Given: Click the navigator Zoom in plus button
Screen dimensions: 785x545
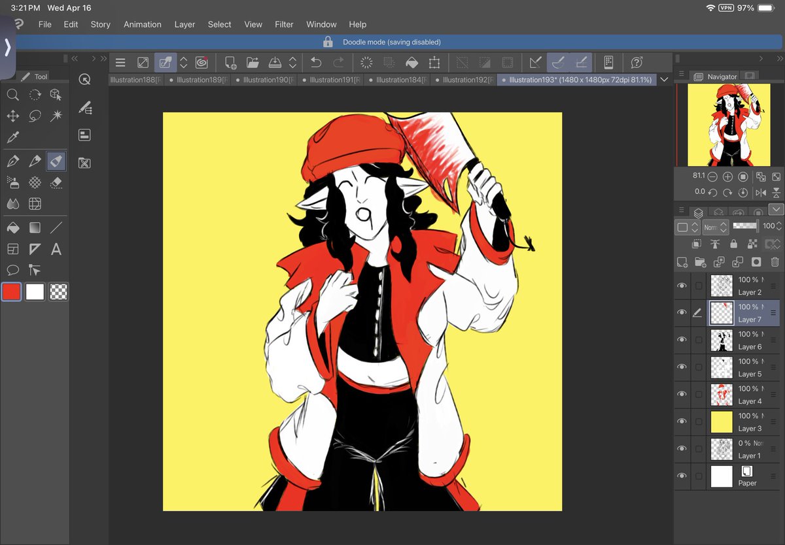Looking at the screenshot, I should pyautogui.click(x=727, y=177).
